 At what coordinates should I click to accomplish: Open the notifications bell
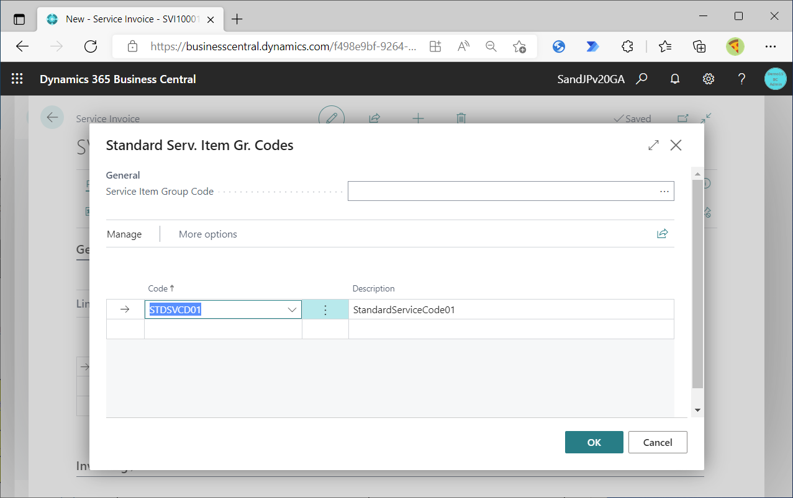(x=674, y=79)
